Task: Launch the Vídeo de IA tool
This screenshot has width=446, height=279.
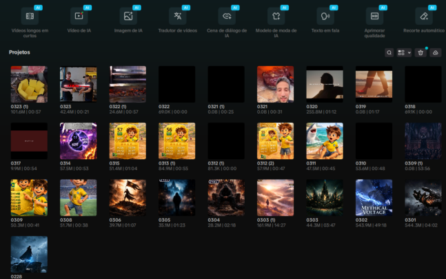Action: tap(79, 16)
